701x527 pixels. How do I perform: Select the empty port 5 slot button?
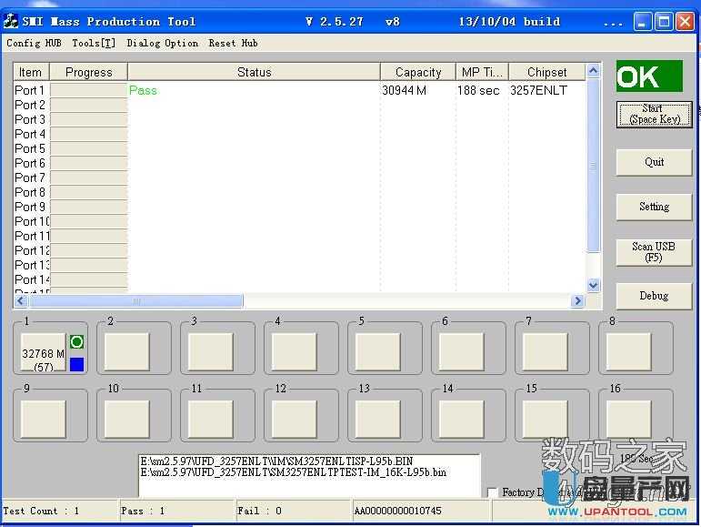pos(377,352)
